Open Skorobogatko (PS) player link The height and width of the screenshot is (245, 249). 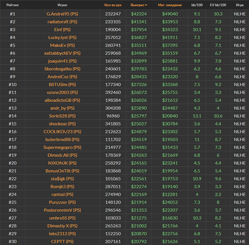coord(62,69)
